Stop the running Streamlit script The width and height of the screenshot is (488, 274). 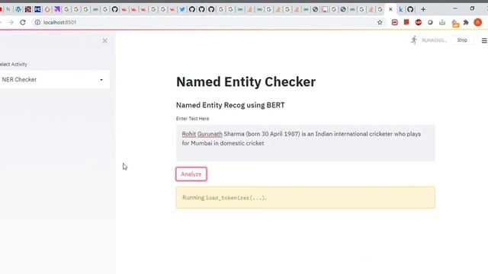[462, 40]
